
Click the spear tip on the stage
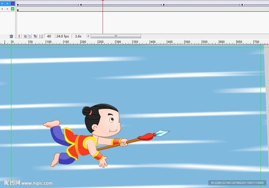click(163, 133)
